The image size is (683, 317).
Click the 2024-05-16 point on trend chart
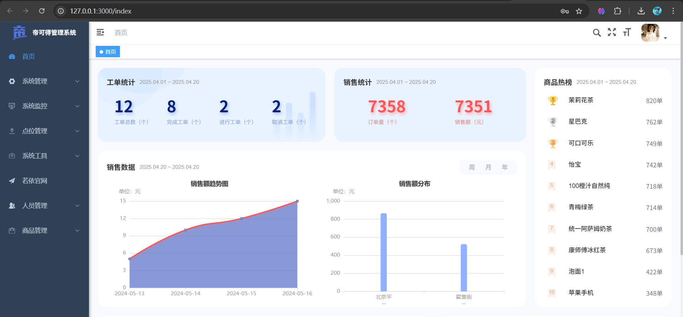297,201
